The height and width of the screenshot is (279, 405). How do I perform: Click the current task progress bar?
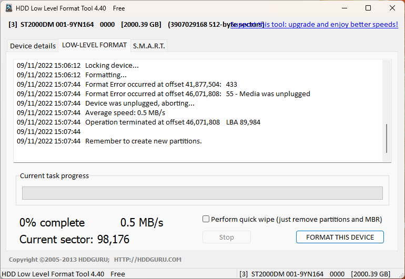pos(202,193)
